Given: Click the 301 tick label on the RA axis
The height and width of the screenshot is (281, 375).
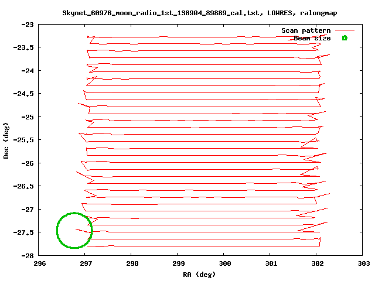Looking at the screenshot, I should [271, 263].
